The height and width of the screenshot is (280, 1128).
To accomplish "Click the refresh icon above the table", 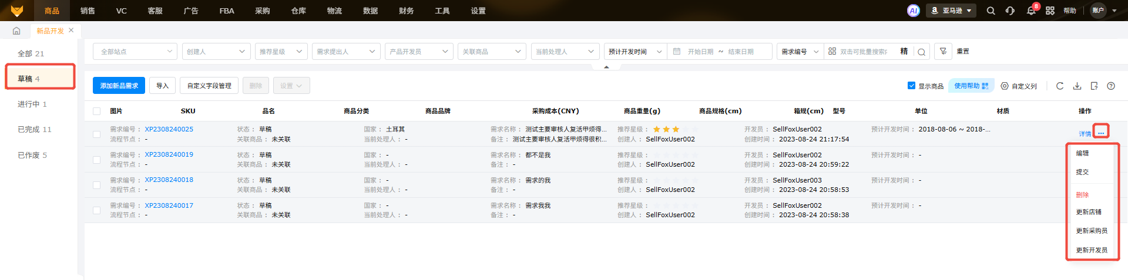I will (1060, 86).
